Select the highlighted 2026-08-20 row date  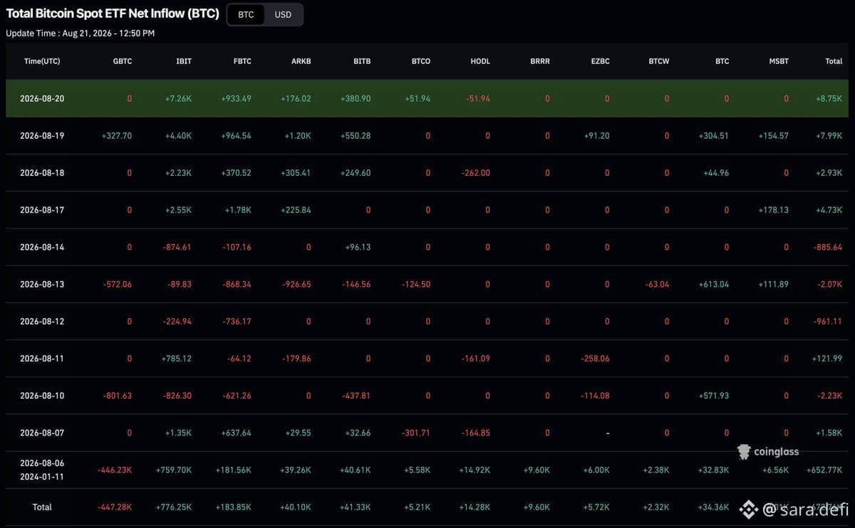coord(42,98)
